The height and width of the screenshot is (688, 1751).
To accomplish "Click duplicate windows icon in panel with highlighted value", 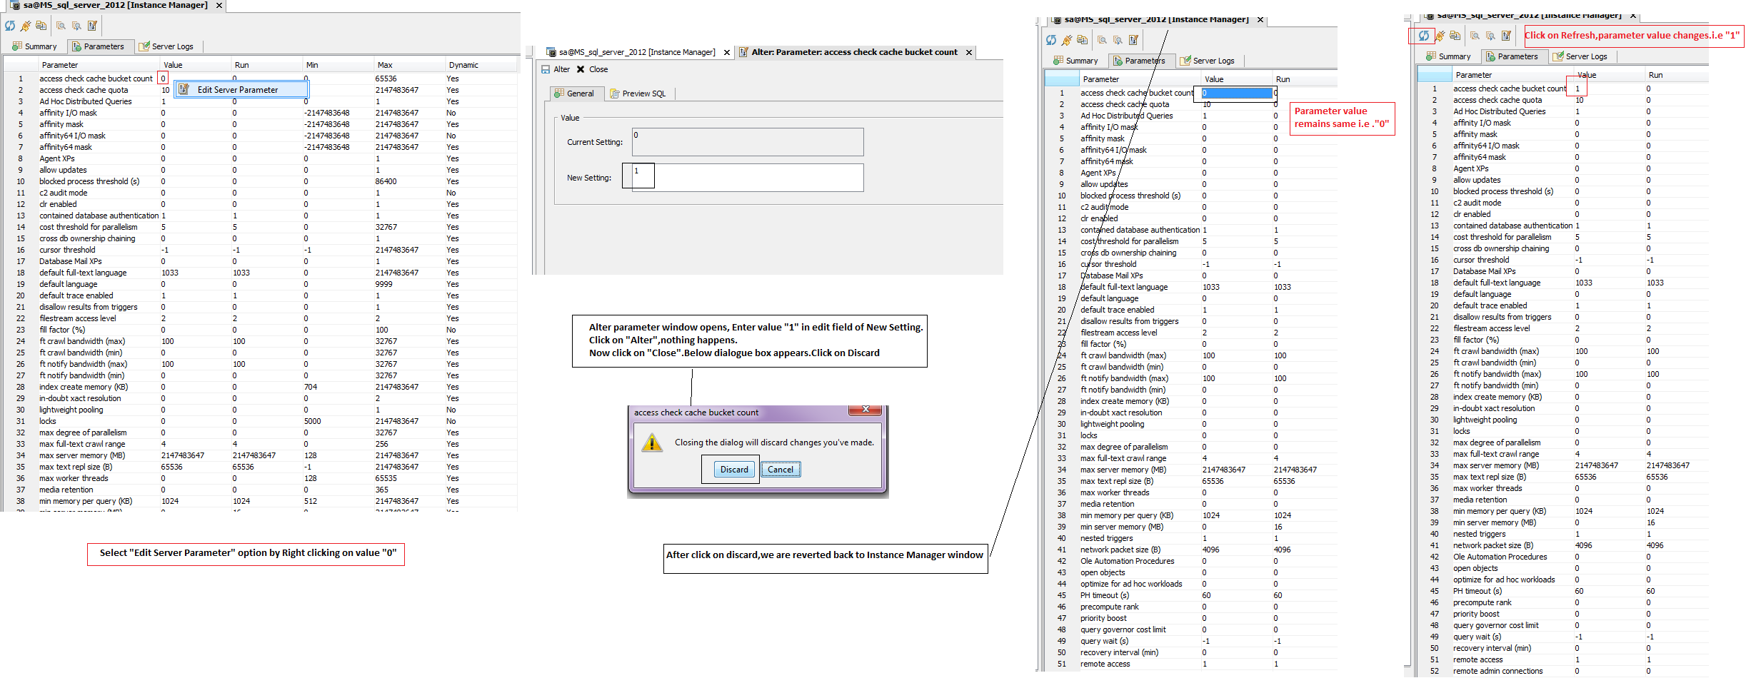I will (x=1083, y=40).
